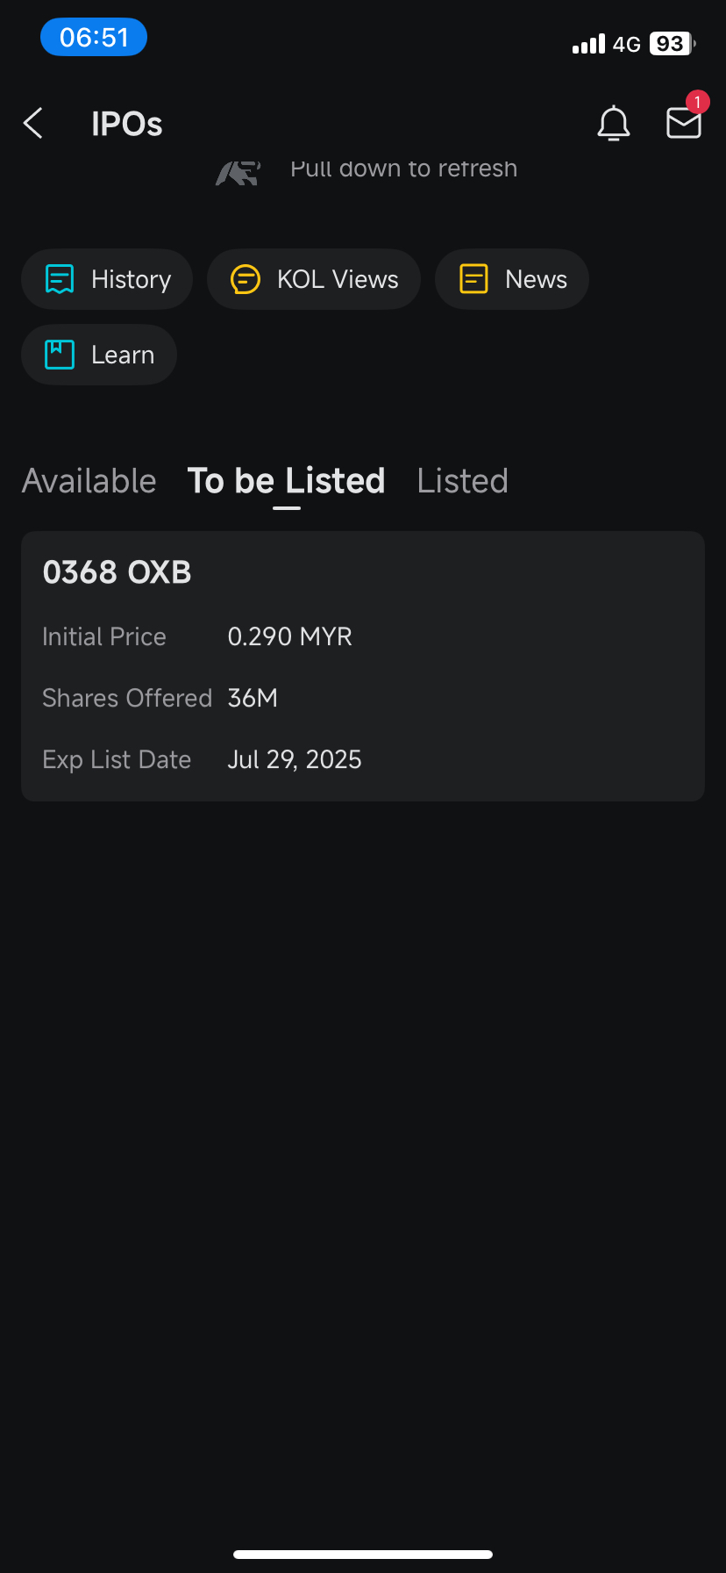726x1573 pixels.
Task: Tap the battery indicator in status bar
Action: (x=673, y=44)
